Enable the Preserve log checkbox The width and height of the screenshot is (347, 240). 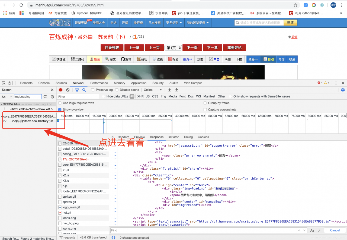[93, 90]
